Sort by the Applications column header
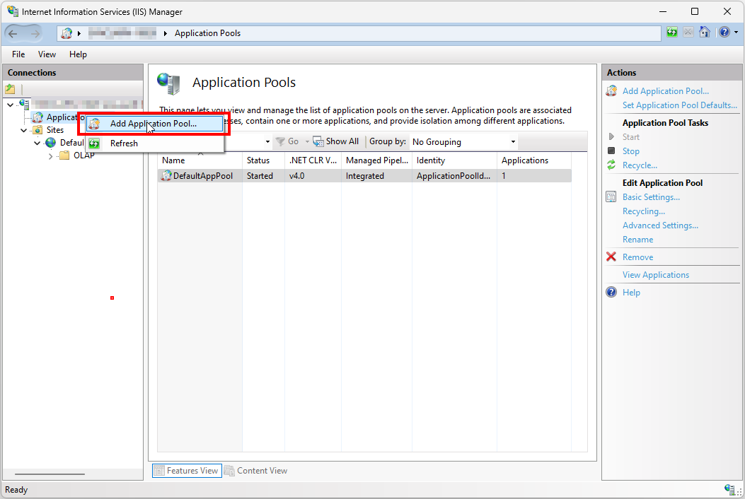Image resolution: width=745 pixels, height=499 pixels. coord(534,160)
